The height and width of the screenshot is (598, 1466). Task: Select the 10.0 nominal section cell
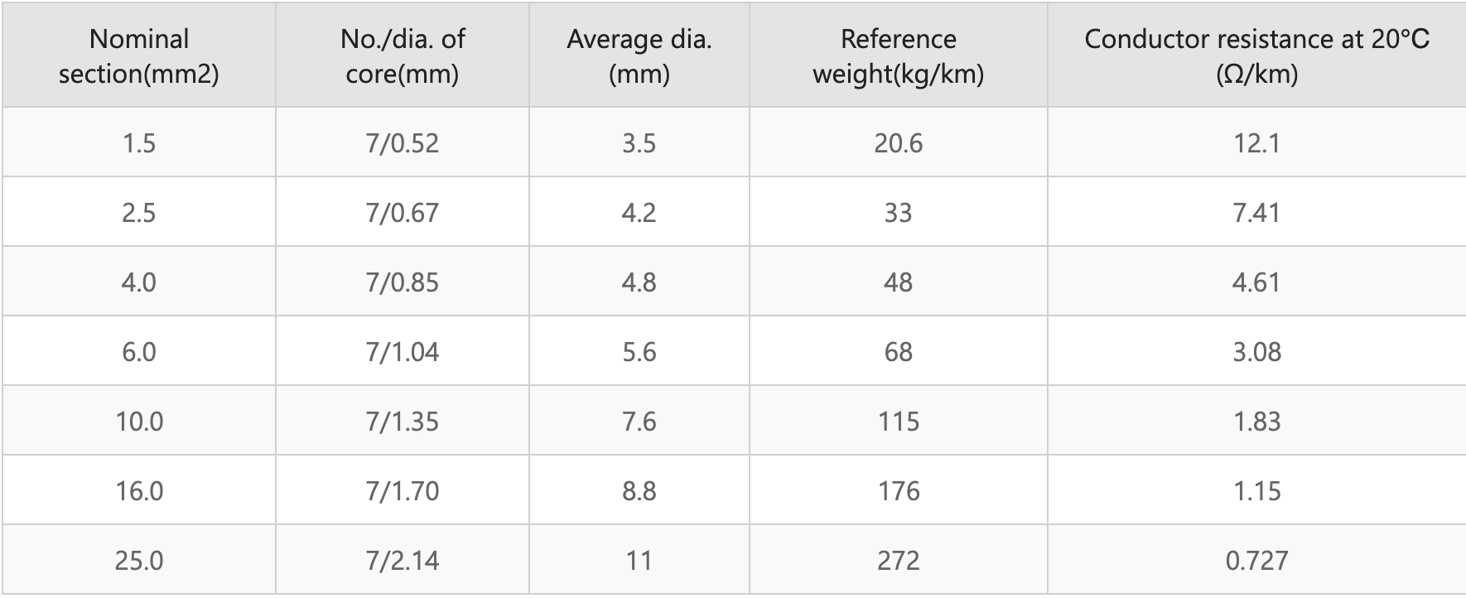pos(139,422)
